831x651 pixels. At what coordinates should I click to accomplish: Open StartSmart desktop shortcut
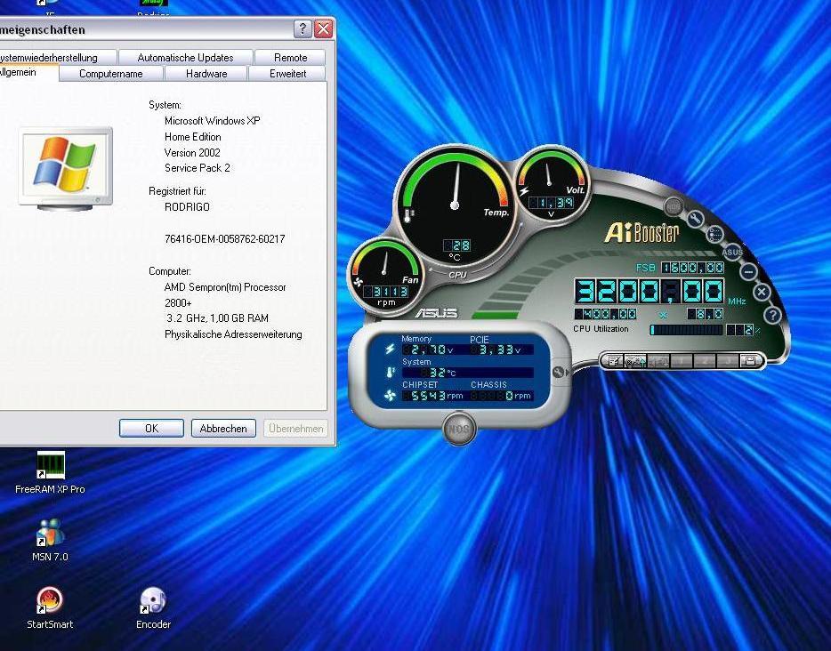tap(50, 608)
